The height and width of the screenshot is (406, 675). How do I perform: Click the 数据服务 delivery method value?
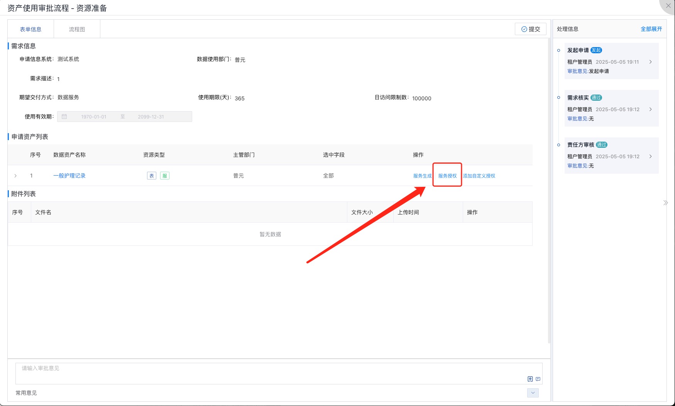[68, 97]
